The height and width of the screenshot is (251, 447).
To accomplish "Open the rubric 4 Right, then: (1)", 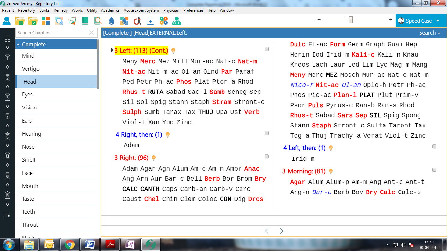I will pos(139,135).
